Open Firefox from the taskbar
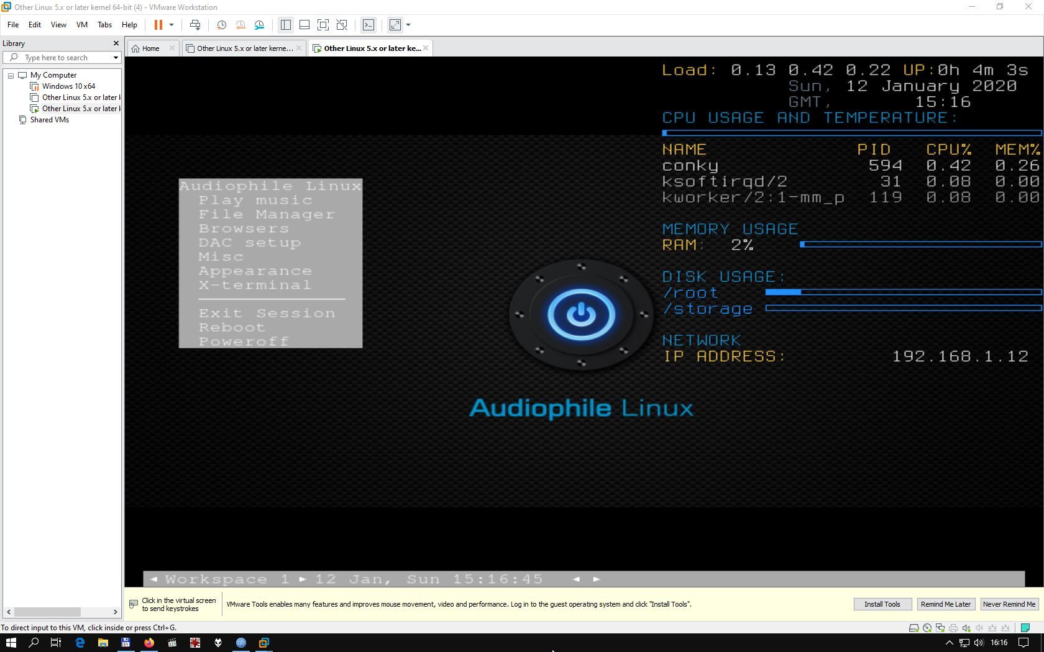Image resolution: width=1044 pixels, height=652 pixels. point(149,643)
